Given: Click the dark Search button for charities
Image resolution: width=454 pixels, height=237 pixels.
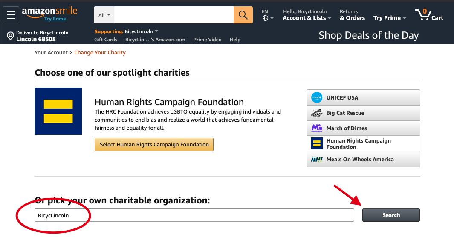Looking at the screenshot, I should [x=391, y=215].
